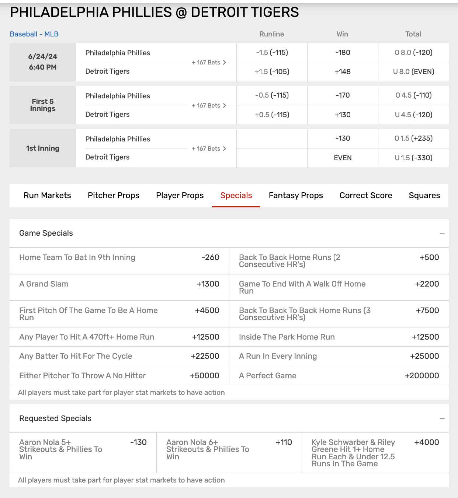Select Tigers runline +1.5 (-105)
Image resolution: width=458 pixels, height=498 pixels.
(x=272, y=72)
